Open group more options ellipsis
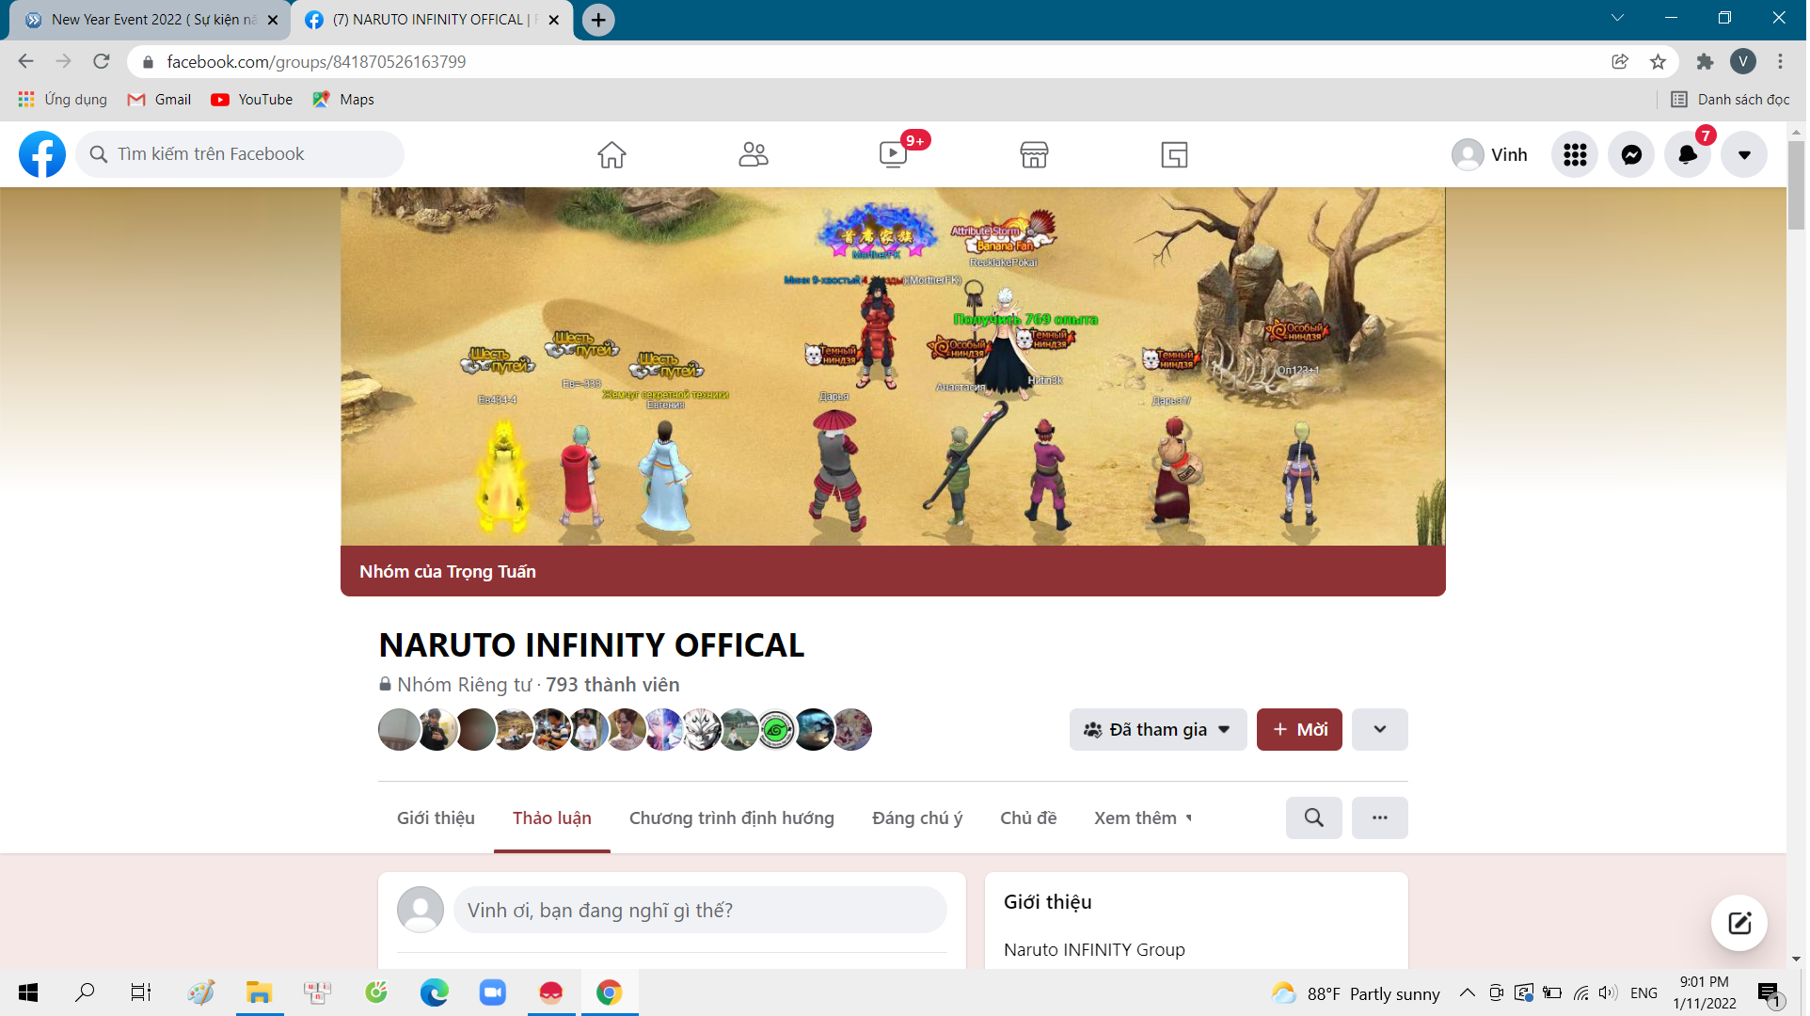This screenshot has width=1810, height=1016. pos(1379,818)
